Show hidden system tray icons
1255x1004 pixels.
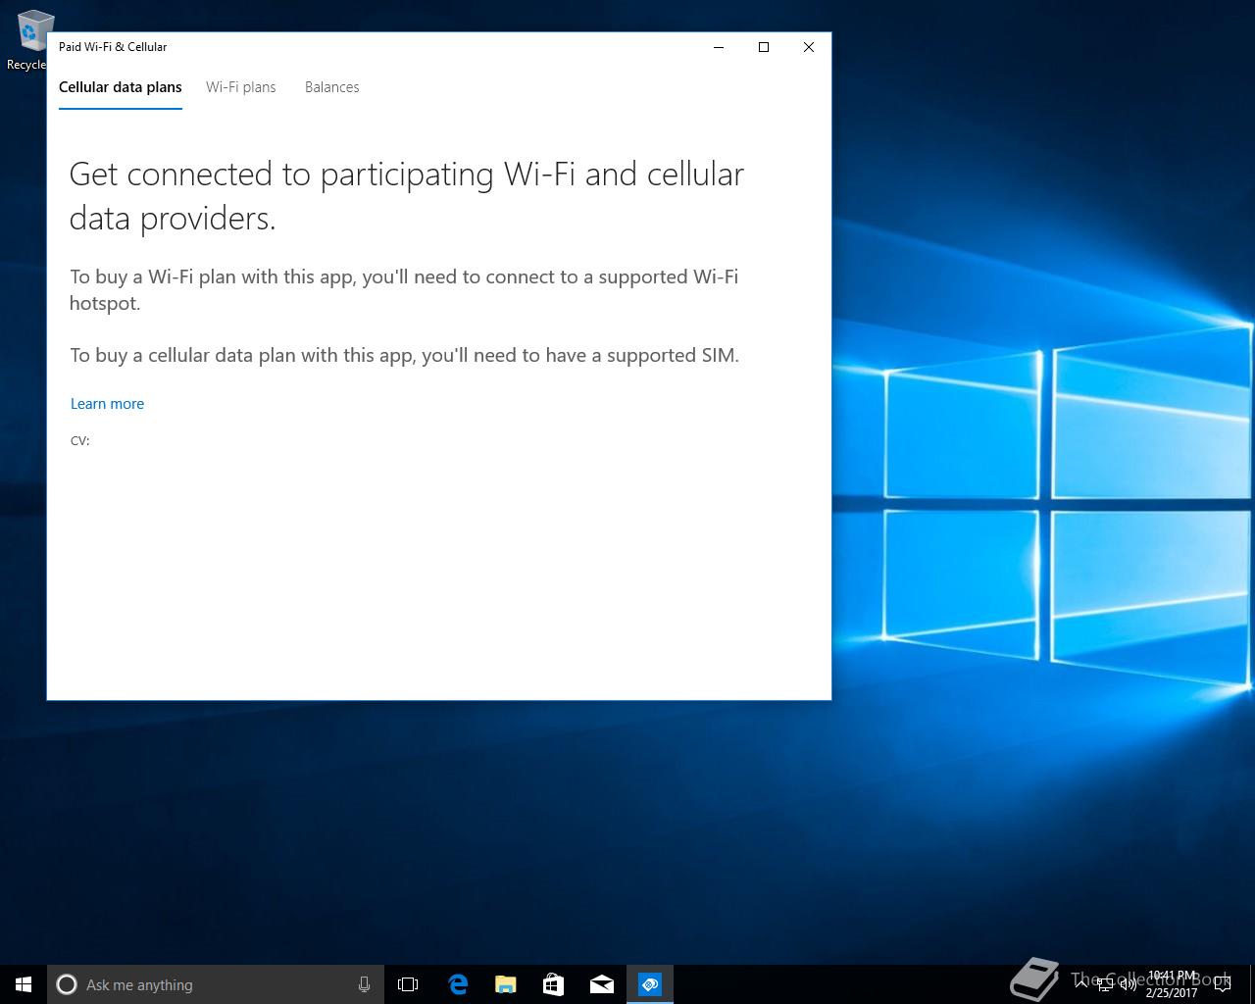point(1081,984)
